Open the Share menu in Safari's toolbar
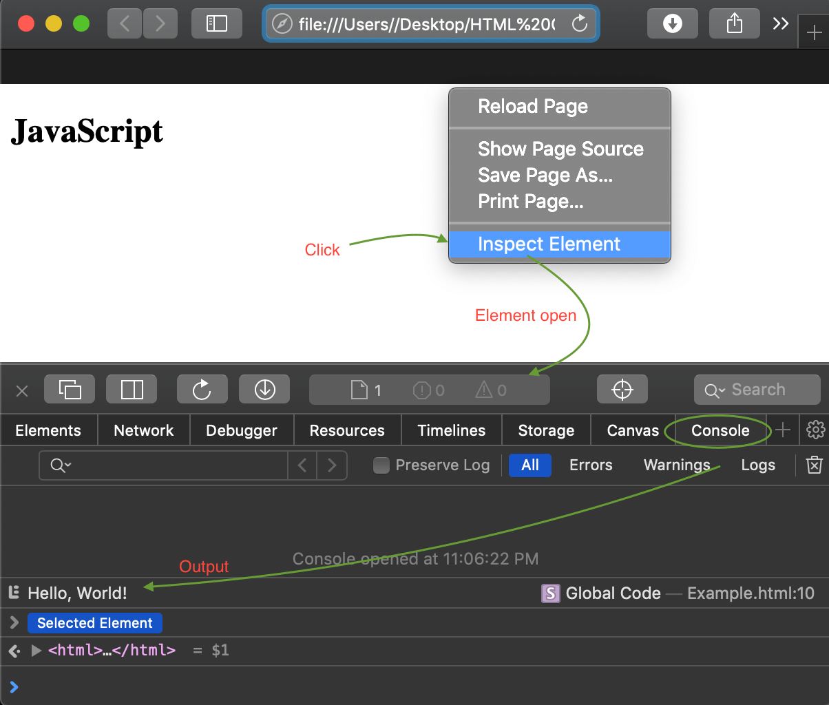829x705 pixels. click(x=734, y=23)
